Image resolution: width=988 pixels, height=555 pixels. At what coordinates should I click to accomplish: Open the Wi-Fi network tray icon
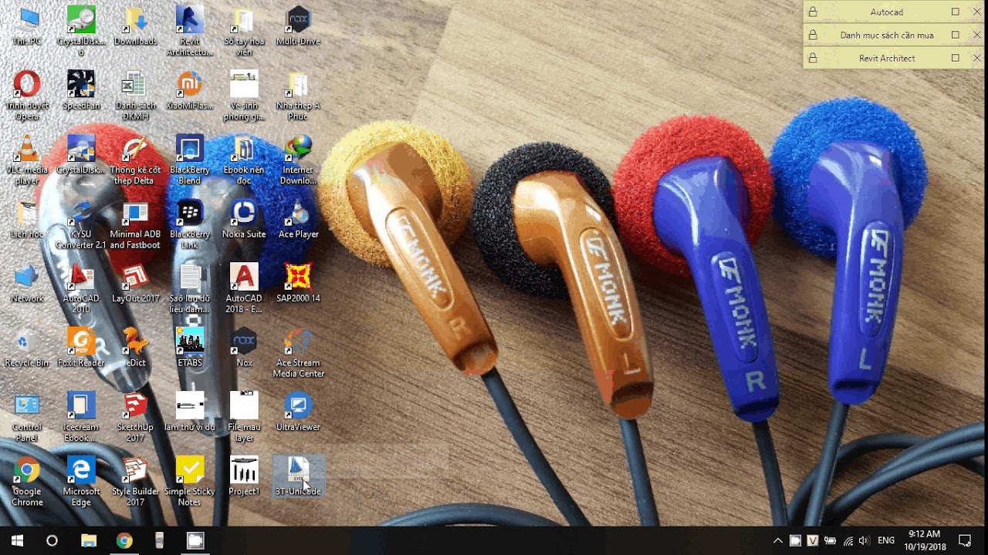(x=848, y=540)
